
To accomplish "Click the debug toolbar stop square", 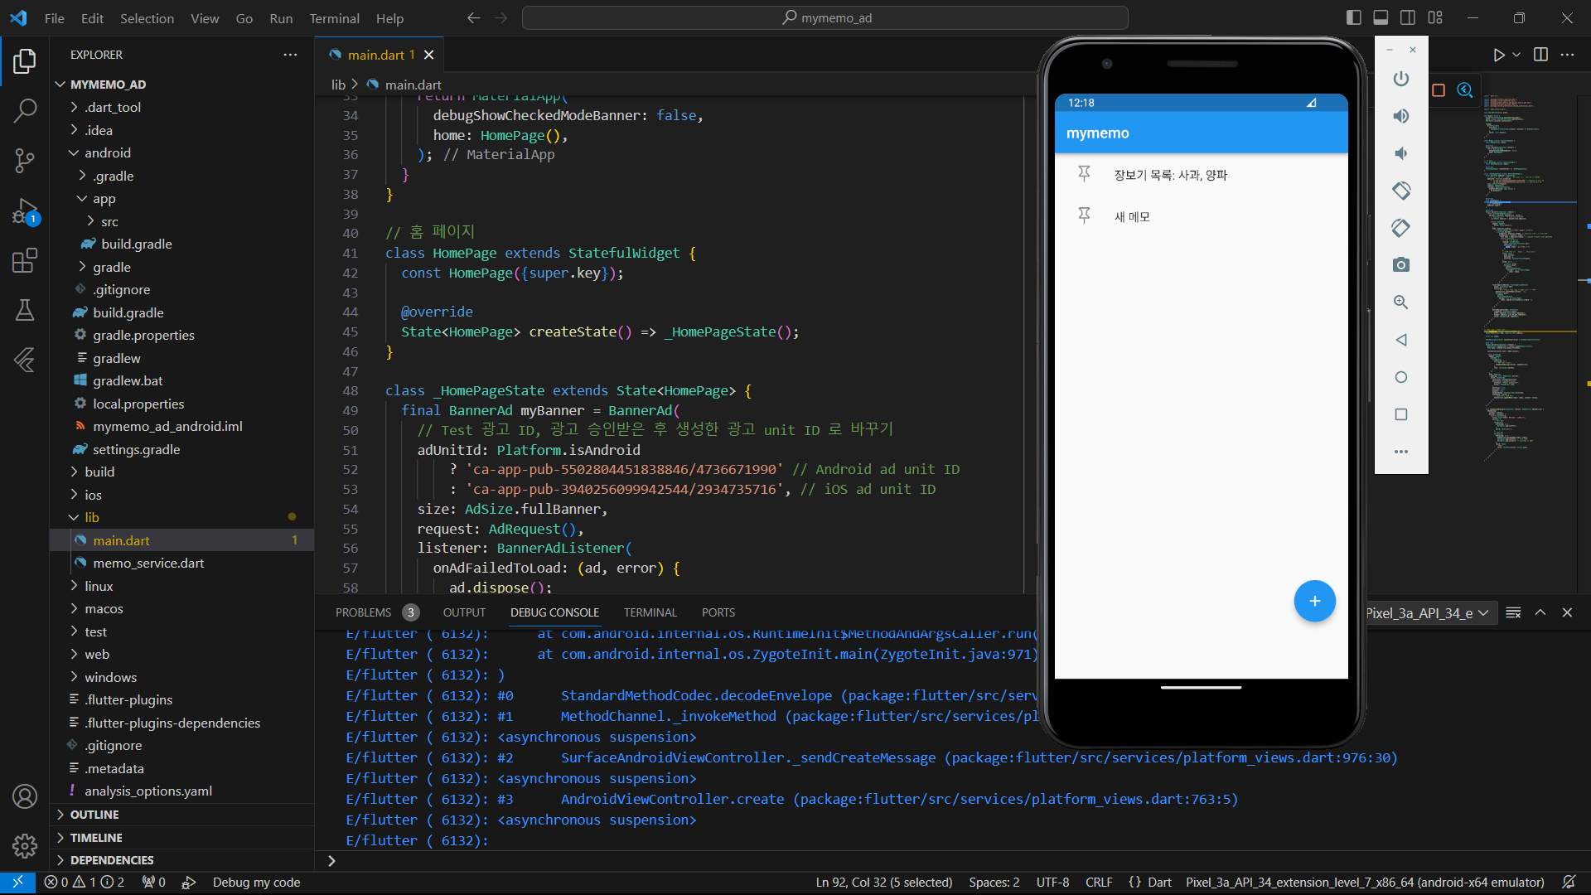I will pos(1439,90).
